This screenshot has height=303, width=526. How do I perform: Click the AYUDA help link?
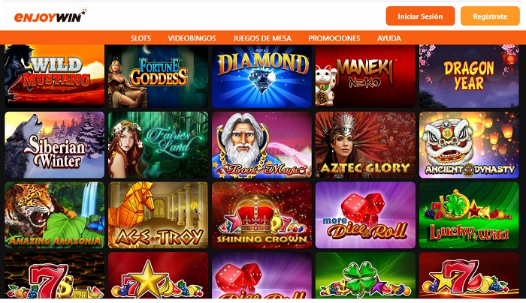(x=388, y=38)
